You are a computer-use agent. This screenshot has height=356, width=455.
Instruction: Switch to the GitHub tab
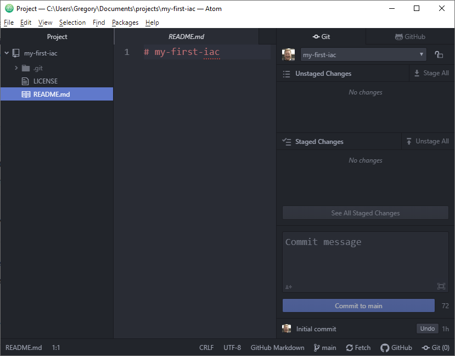point(410,37)
